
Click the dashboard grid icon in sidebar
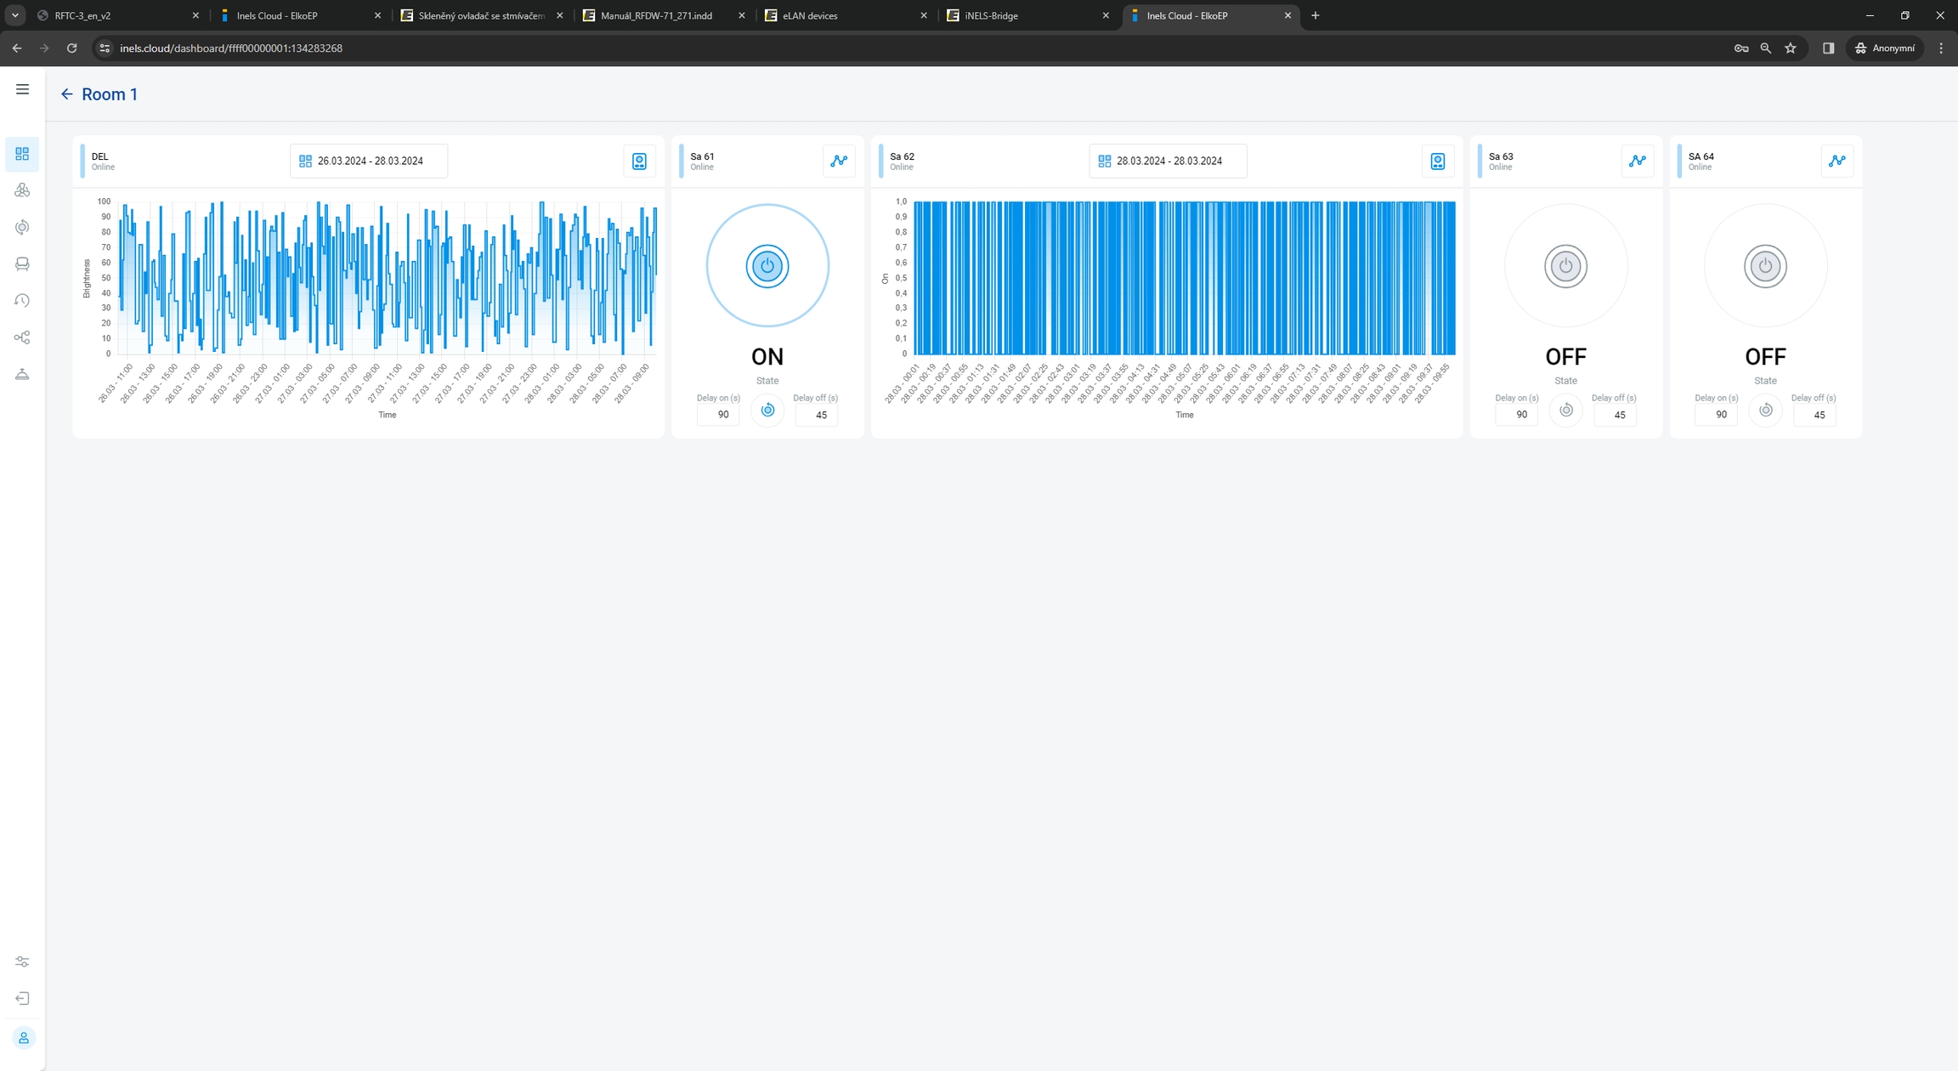coord(22,154)
